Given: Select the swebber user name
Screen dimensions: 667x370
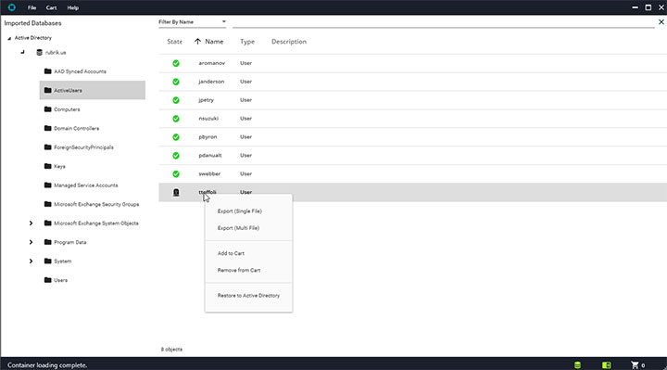Looking at the screenshot, I should pyautogui.click(x=209, y=173).
